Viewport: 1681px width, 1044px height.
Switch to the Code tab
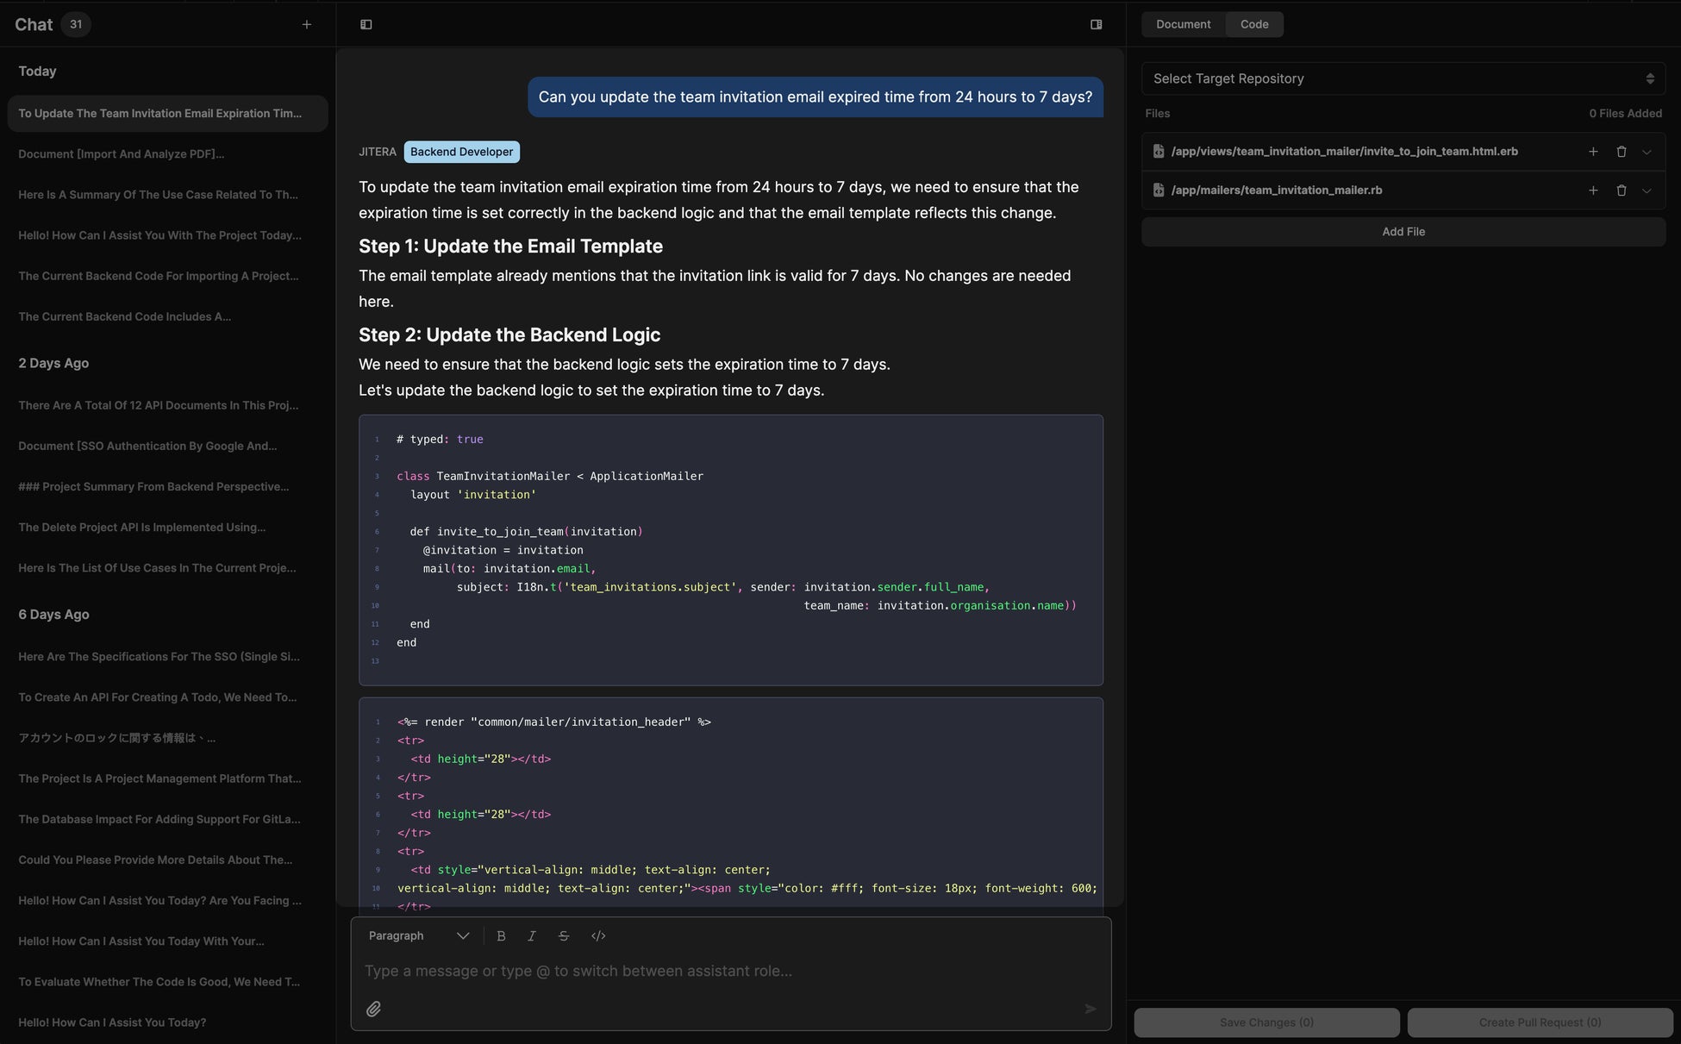(1253, 24)
